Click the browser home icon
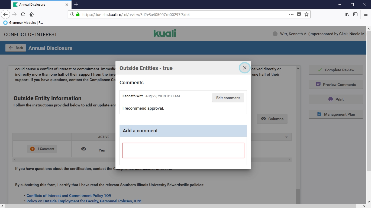This screenshot has width=371, height=208. pyautogui.click(x=32, y=14)
